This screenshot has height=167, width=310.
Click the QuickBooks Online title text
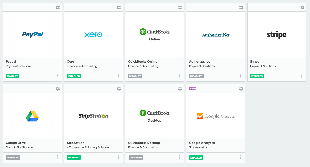[x=143, y=61]
